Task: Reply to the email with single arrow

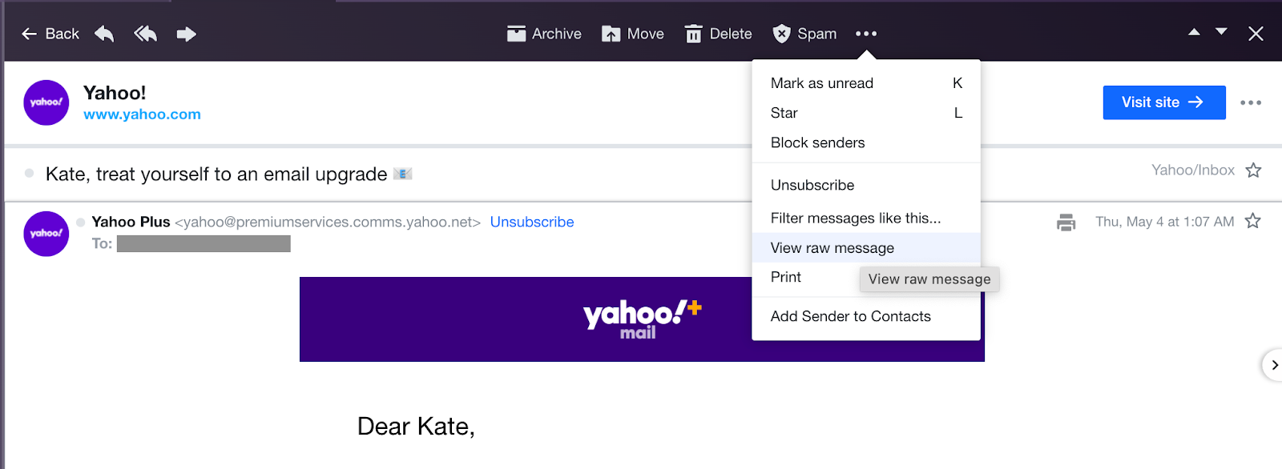Action: click(104, 34)
